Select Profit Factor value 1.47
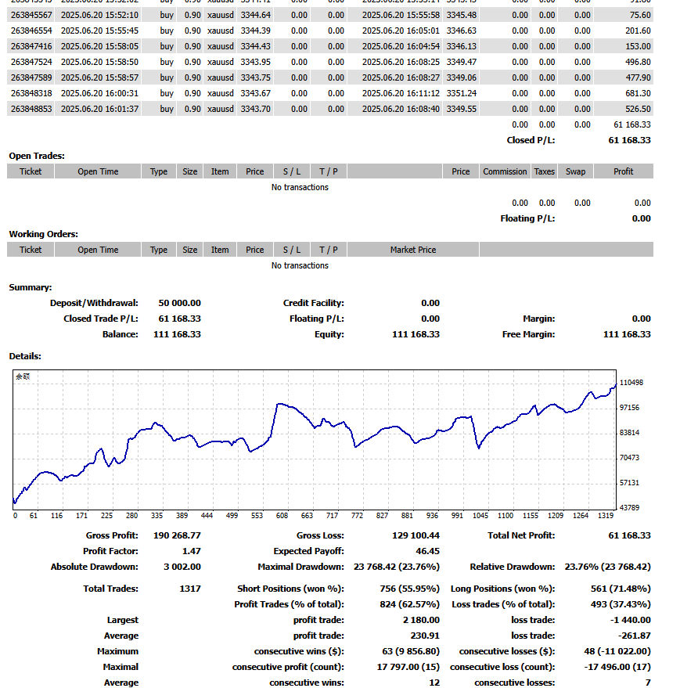Viewport: 680px width, 688px height. coord(191,551)
